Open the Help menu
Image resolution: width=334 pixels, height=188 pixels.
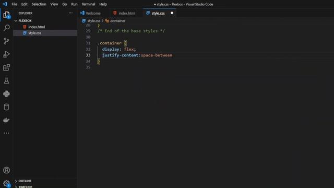[x=103, y=4]
